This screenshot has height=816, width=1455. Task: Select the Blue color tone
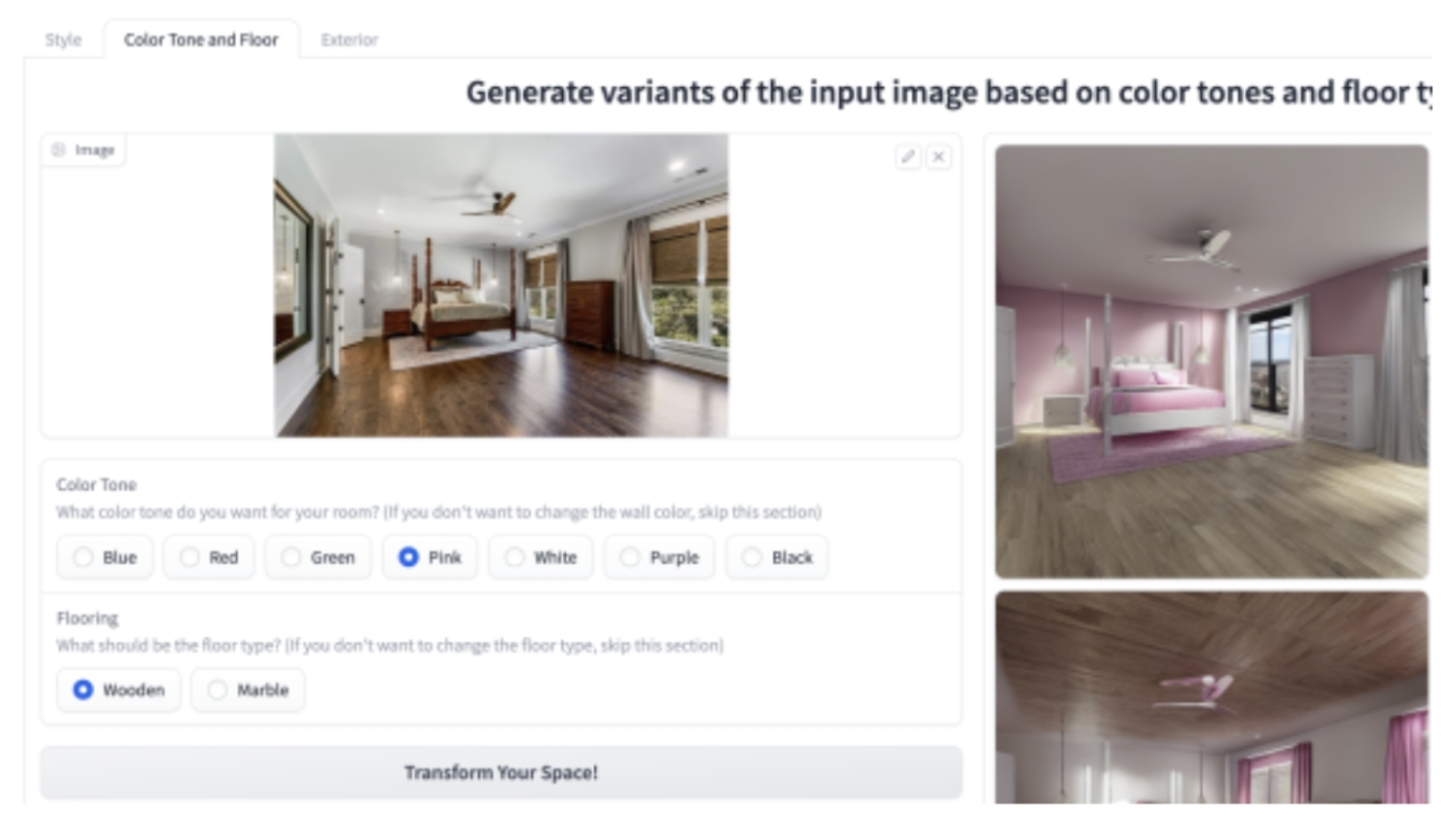coord(104,557)
